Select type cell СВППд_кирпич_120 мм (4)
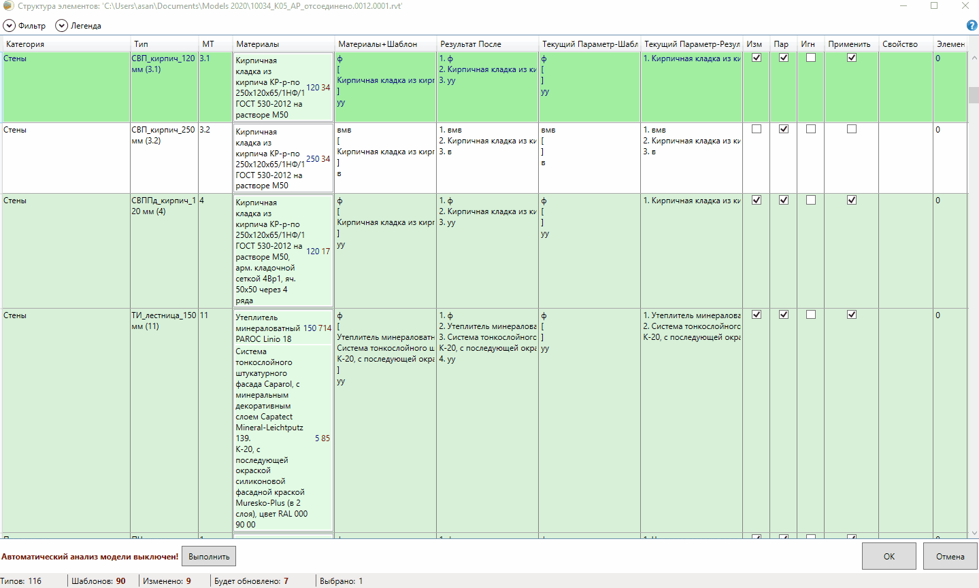979x588 pixels. (x=165, y=251)
